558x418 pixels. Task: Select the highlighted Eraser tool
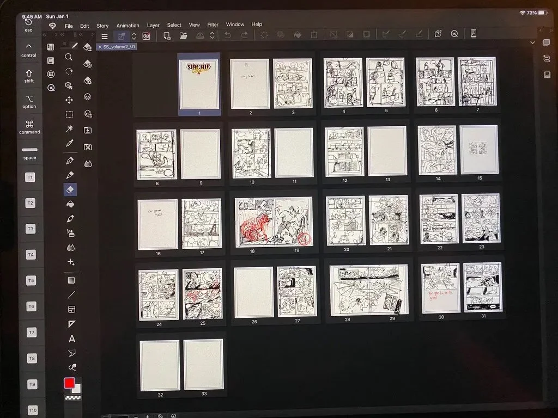(x=70, y=190)
